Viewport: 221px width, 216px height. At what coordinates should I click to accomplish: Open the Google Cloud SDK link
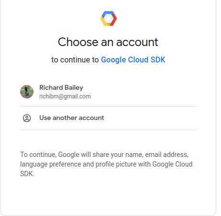tap(133, 60)
